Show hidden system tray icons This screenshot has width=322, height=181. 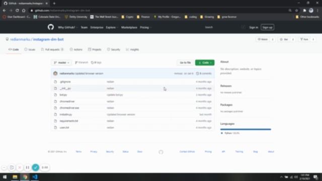click(x=281, y=177)
